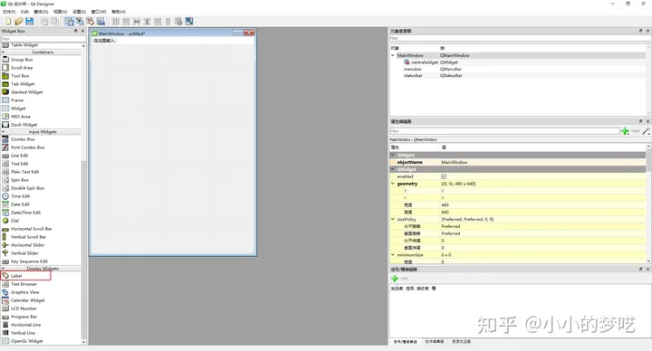This screenshot has height=351, width=652.
Task: Apply the Lay Out in Grid icon
Action: [158, 21]
